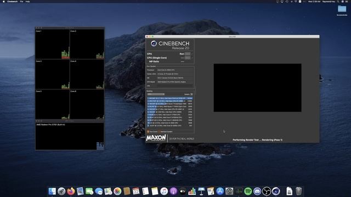Click the black render preview area
This screenshot has height=197, width=351.
(x=257, y=88)
